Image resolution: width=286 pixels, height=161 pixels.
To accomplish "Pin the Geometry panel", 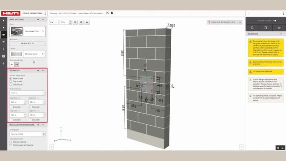I will 38,71.
